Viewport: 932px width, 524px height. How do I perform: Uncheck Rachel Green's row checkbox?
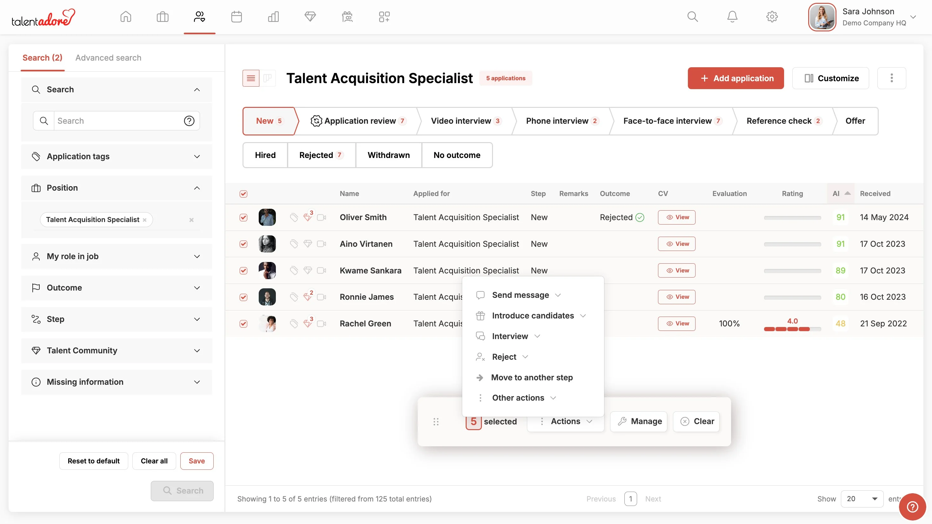tap(243, 324)
